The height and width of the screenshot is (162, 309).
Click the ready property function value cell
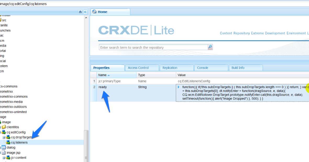coord(242,93)
